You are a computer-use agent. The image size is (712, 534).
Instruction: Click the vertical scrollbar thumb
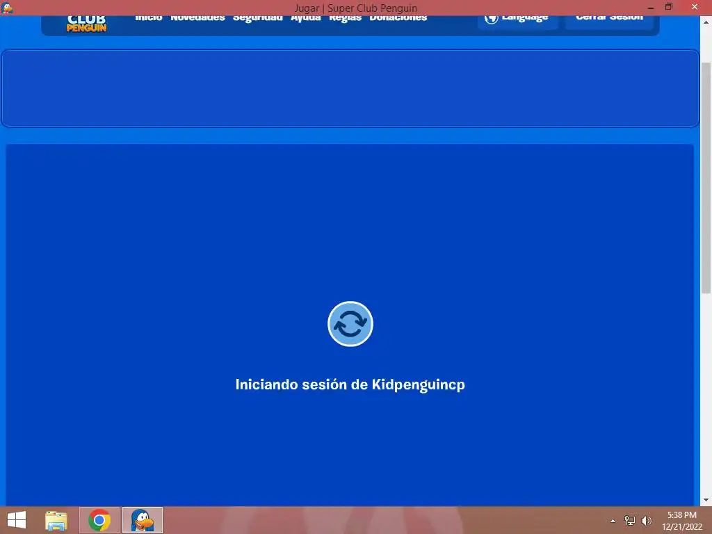coord(706,178)
